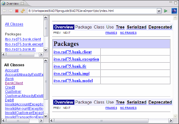The image size is (179, 124).
Task: Open the URL address dropdown arrow
Action: click(159, 11)
